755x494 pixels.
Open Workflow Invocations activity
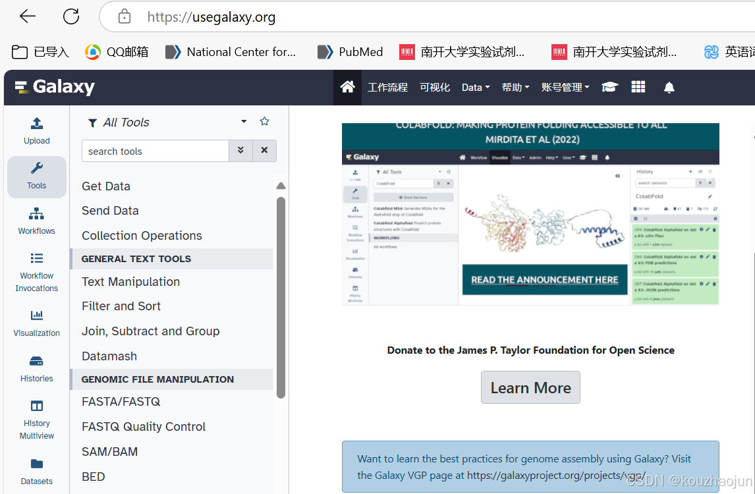37,273
